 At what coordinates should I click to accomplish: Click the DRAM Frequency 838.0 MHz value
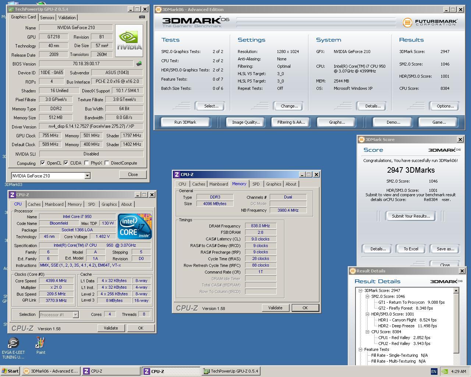pos(261,226)
